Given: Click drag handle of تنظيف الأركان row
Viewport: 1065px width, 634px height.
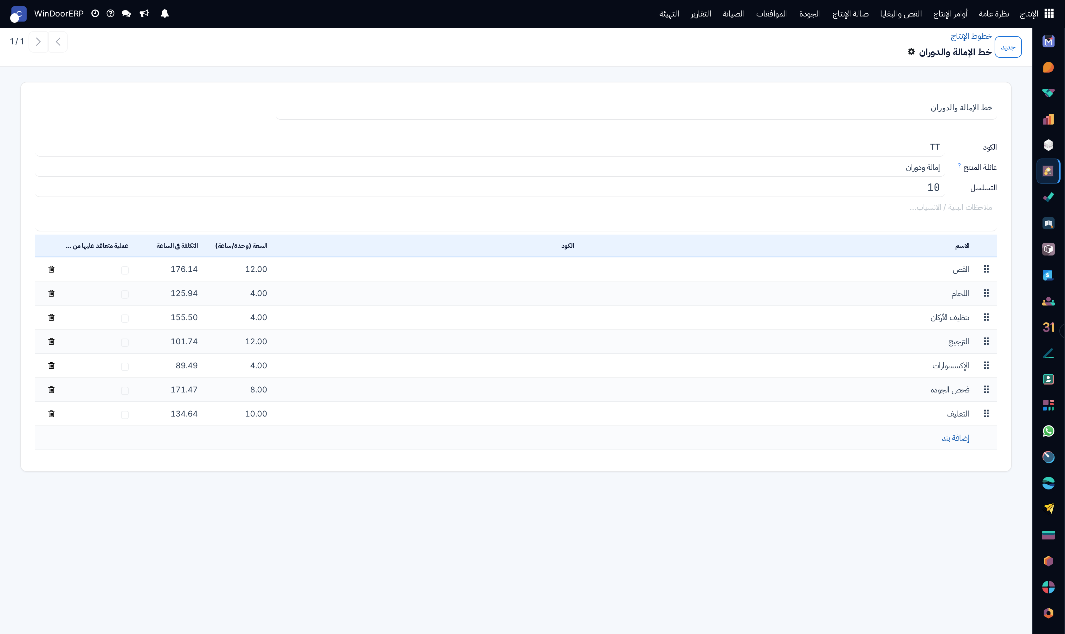Looking at the screenshot, I should pyautogui.click(x=986, y=317).
